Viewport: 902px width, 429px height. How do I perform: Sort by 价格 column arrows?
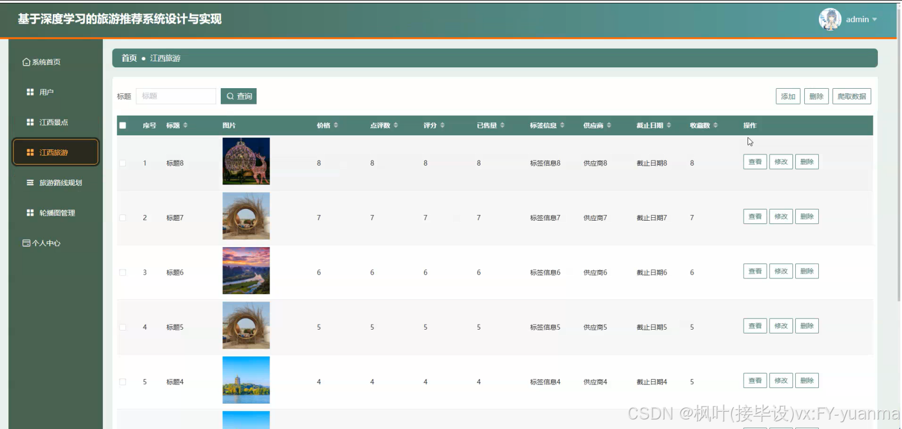(x=336, y=125)
